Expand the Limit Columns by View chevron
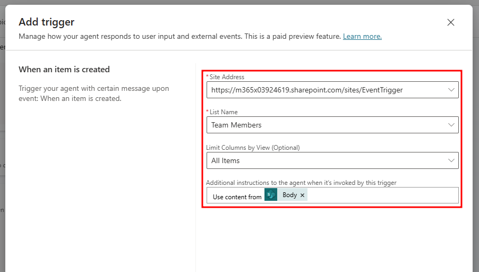 tap(451, 160)
